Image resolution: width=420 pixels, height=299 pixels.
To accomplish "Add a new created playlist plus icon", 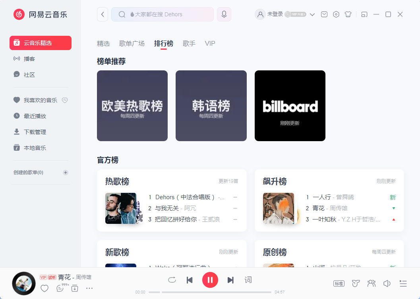I will tap(65, 172).
